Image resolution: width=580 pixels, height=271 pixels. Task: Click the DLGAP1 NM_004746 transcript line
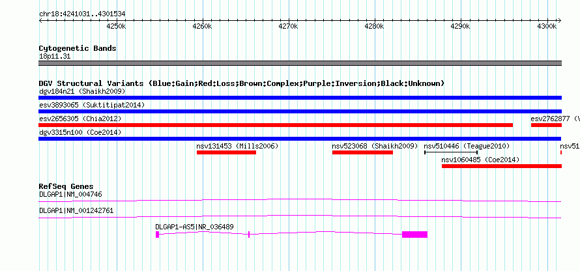(x=300, y=201)
